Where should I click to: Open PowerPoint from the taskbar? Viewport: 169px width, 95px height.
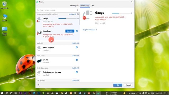89,93
